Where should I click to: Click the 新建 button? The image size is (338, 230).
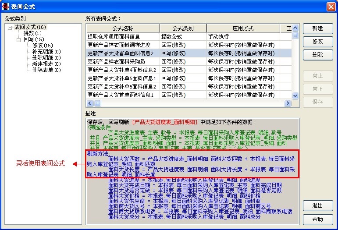[318, 28]
